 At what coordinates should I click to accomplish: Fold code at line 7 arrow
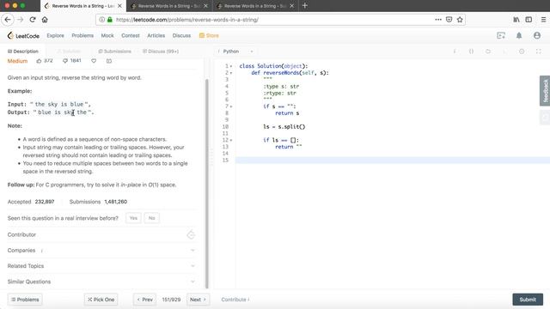[231, 106]
